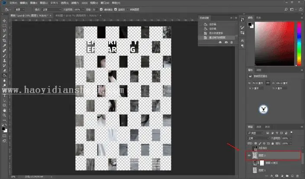
Task: Create new adjustment layer icon
Action: tap(282, 176)
